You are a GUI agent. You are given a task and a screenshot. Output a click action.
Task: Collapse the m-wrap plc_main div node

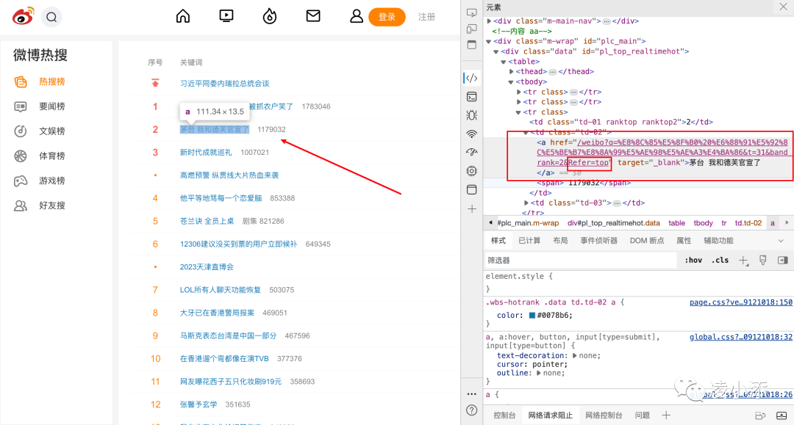point(489,41)
